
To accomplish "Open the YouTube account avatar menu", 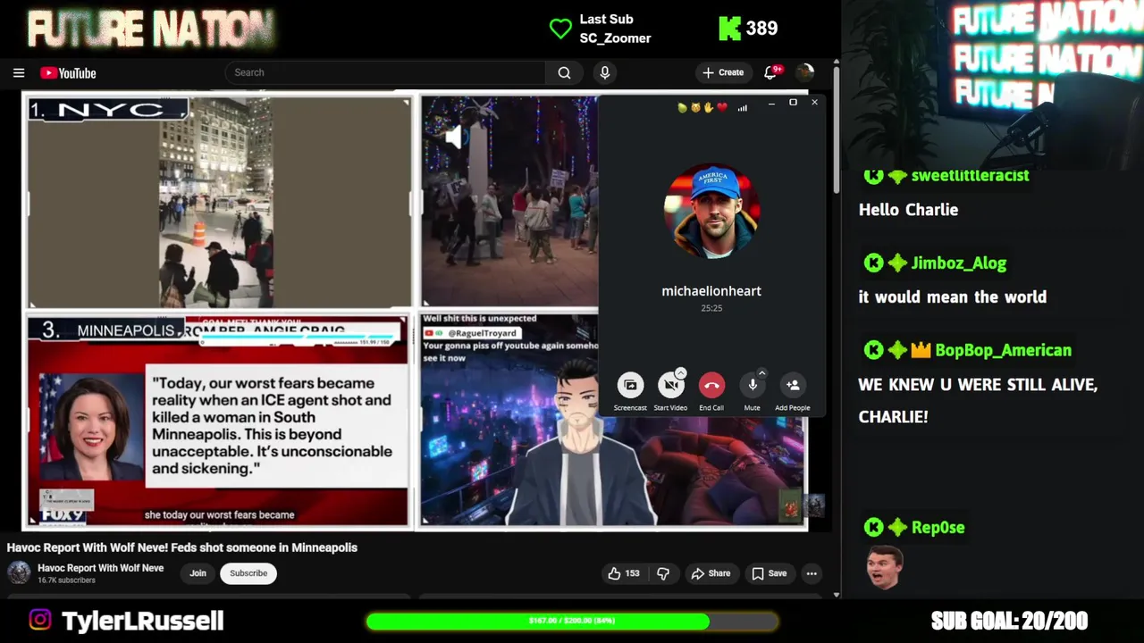I will click(804, 72).
